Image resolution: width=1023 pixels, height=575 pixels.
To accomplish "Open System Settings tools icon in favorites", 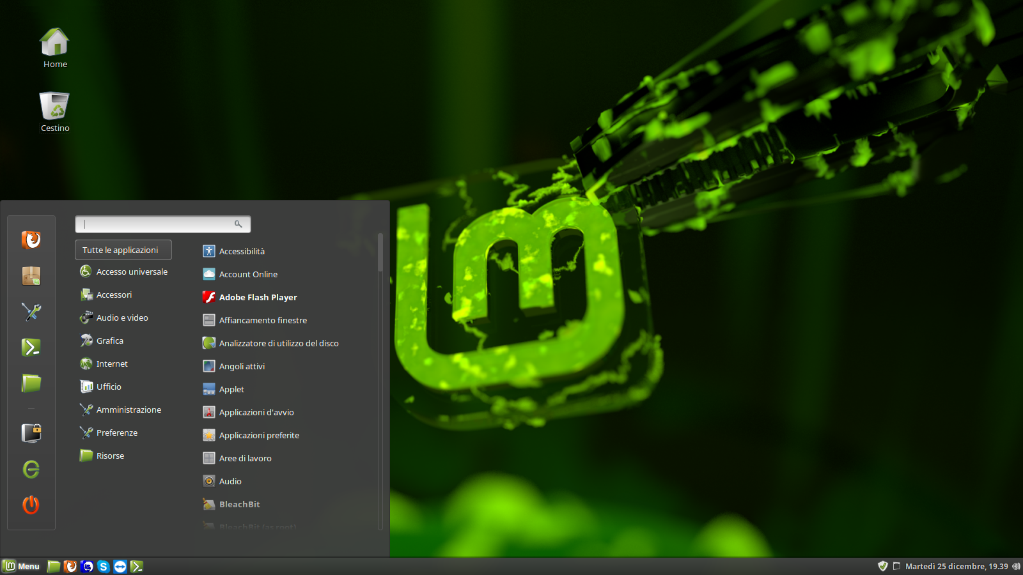I will tap(31, 312).
